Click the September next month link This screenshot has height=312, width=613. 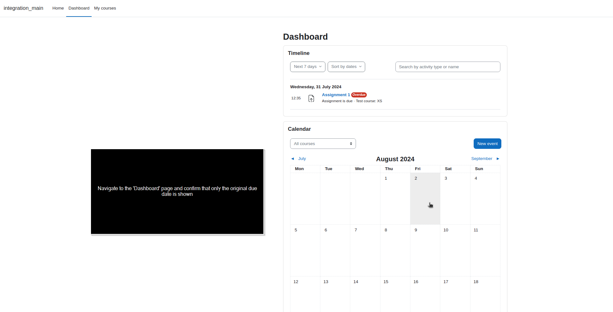pyautogui.click(x=482, y=159)
